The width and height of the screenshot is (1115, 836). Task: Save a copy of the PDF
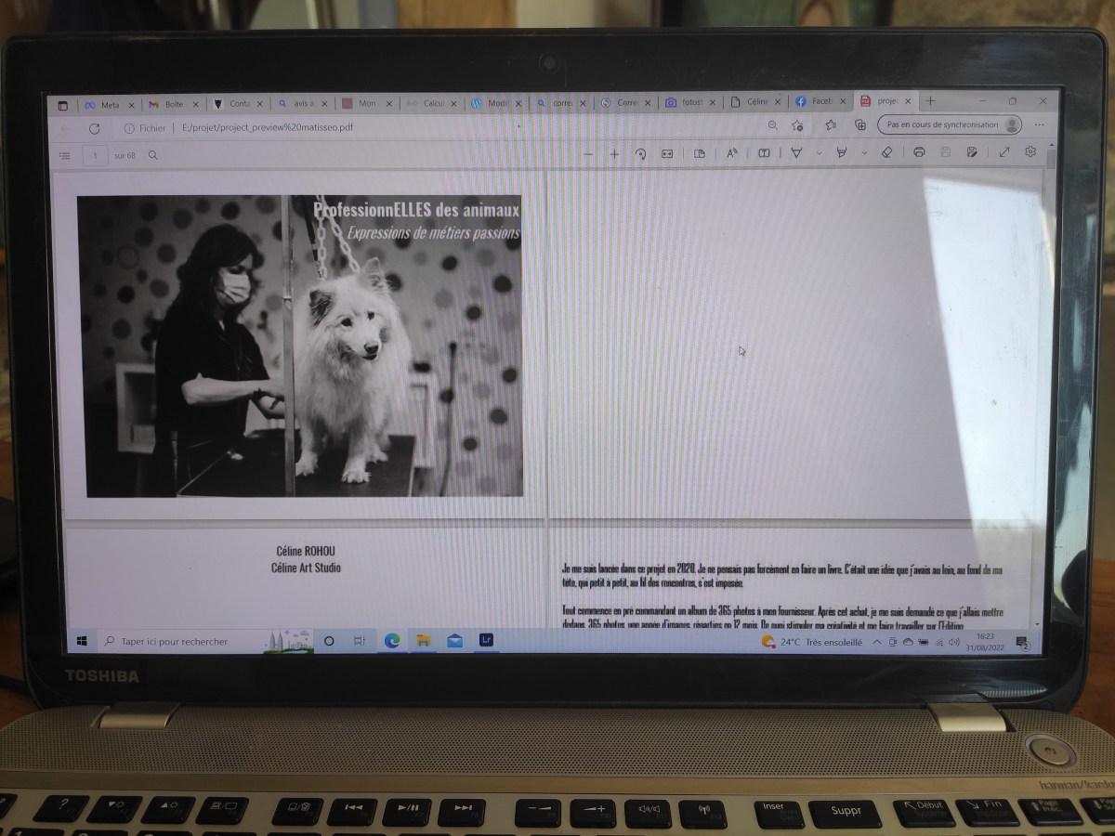pos(973,154)
